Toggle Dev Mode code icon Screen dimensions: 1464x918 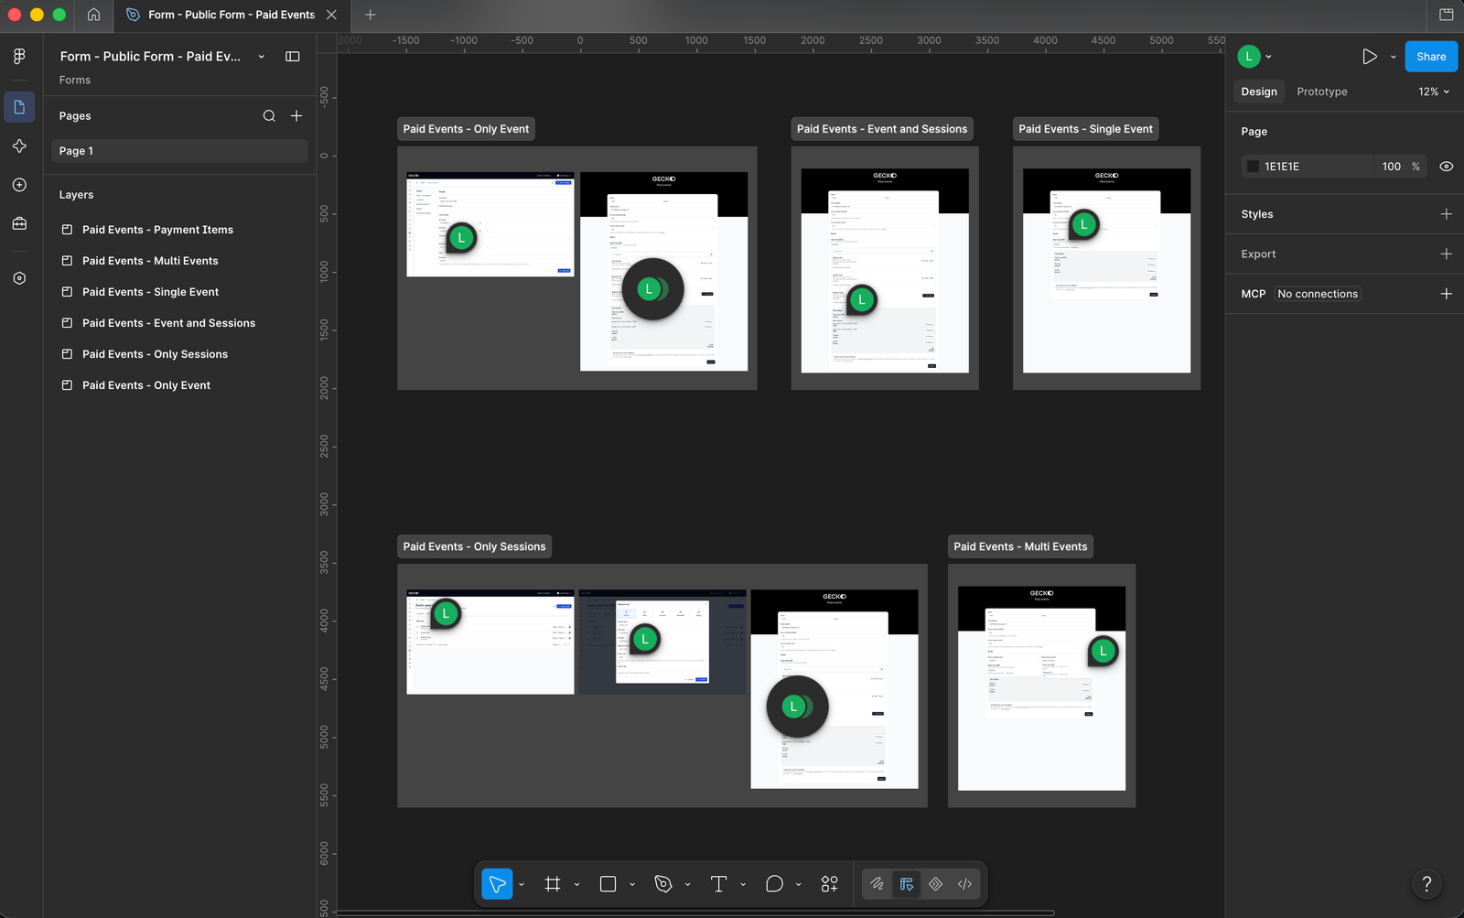964,884
